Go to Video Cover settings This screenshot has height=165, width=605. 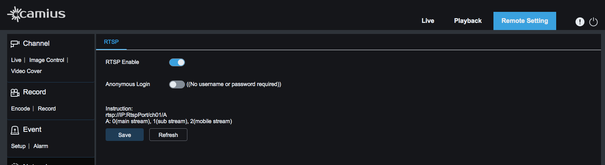[26, 71]
